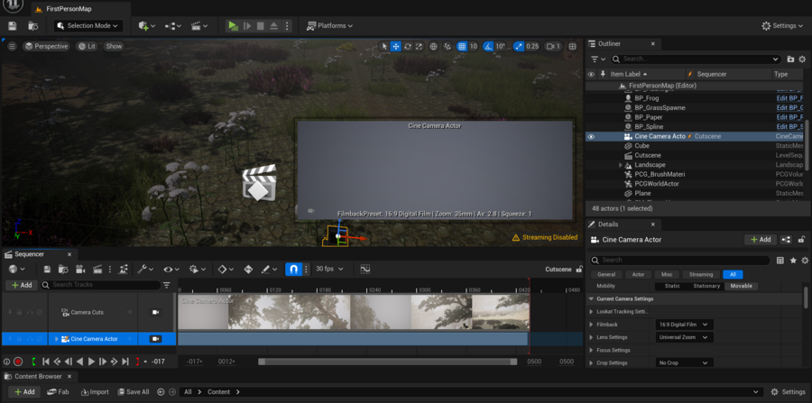This screenshot has width=812, height=403.
Task: Open the top-right Settings dropdown
Action: tap(781, 26)
